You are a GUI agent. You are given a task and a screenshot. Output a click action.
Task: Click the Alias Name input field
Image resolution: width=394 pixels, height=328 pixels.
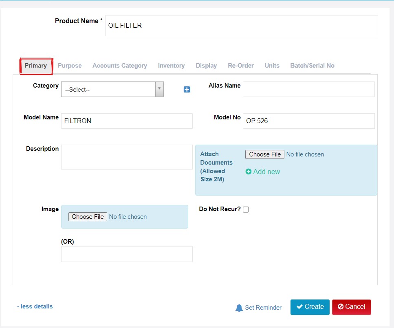click(x=308, y=89)
